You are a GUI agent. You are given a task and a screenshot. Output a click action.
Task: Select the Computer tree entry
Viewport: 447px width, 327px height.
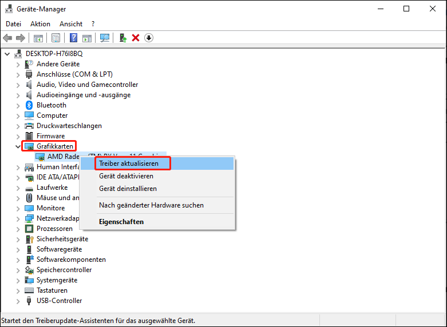[52, 115]
